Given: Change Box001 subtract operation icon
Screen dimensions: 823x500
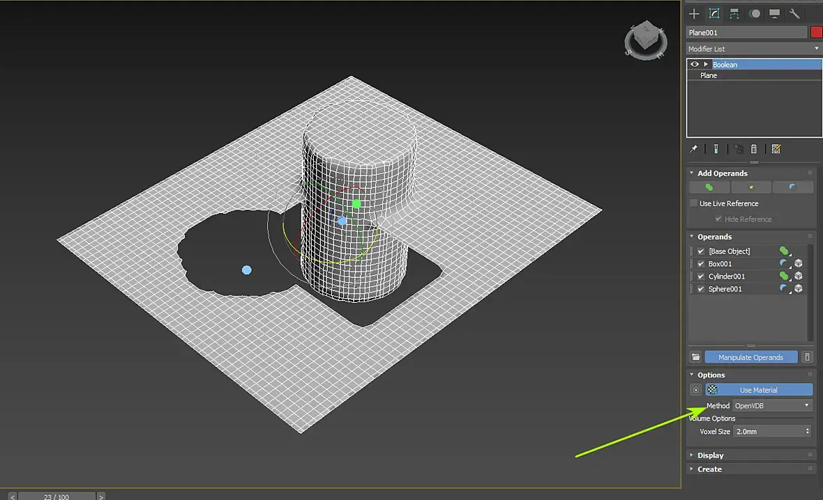Looking at the screenshot, I should (785, 264).
